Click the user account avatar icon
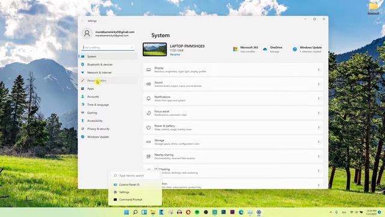 (87, 34)
